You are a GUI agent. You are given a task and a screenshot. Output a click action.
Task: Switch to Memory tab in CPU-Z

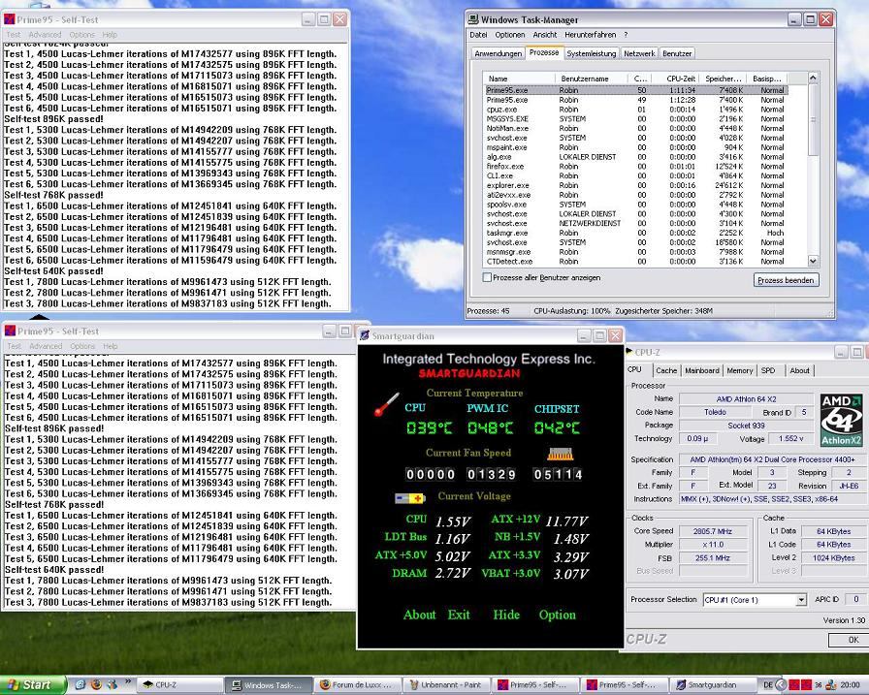coord(739,370)
